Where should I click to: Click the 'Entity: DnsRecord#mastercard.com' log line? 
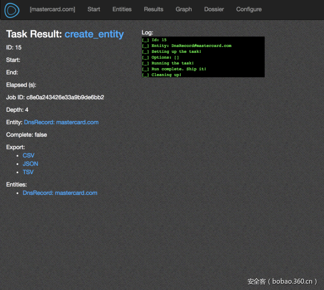tap(191, 46)
